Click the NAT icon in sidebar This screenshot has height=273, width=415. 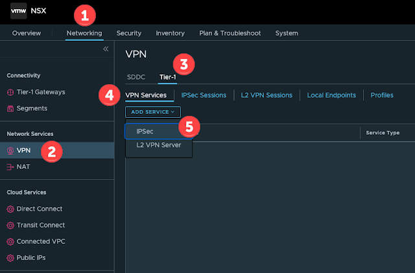pos(10,167)
